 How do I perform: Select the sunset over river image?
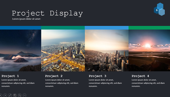149,51
